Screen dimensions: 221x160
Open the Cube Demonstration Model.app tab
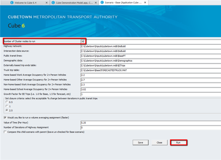74,3
